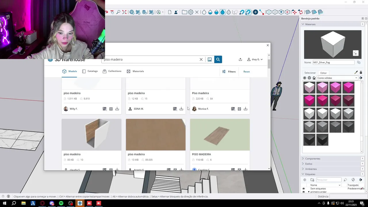The image size is (368, 207).
Task: Click the upload model icon in 3D Warehouse header
Action: coord(240,60)
